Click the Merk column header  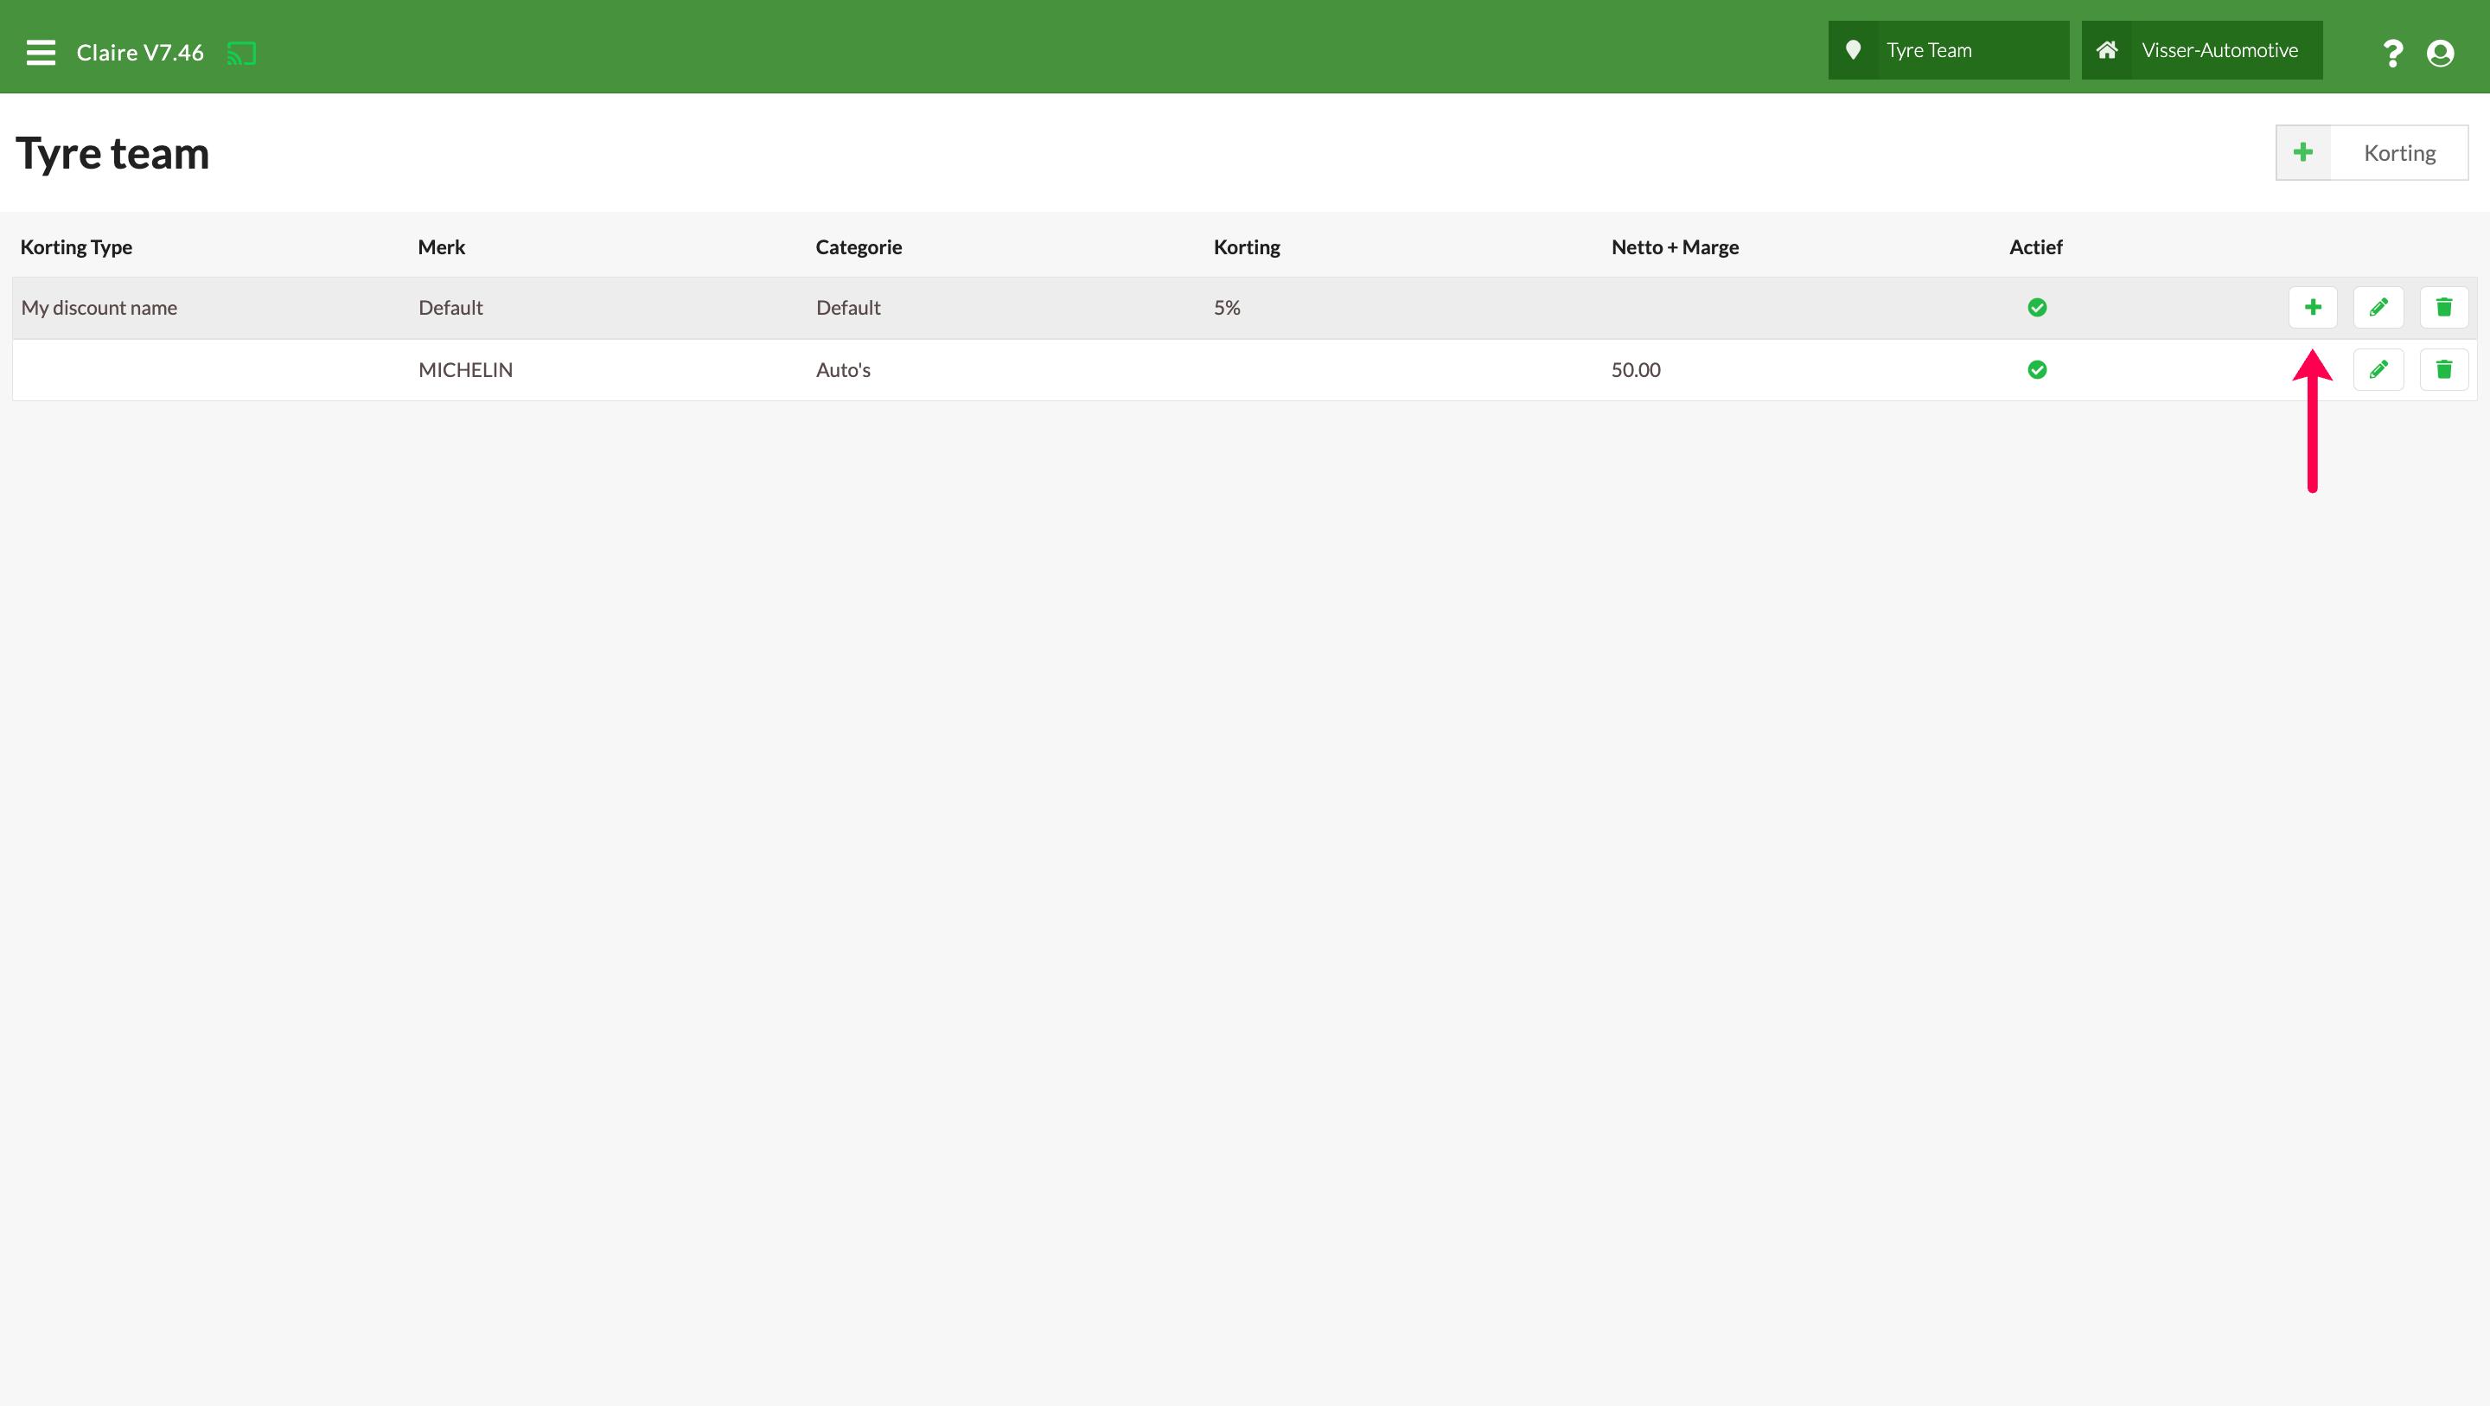442,247
